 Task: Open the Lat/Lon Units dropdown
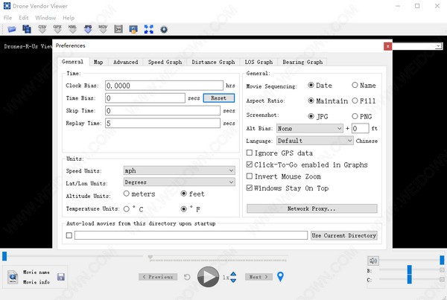(x=179, y=182)
